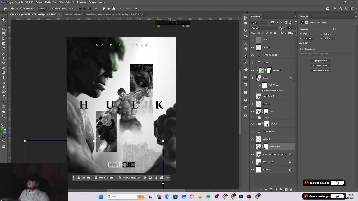Collapse the Grup 1 smart filters arrow
The height and width of the screenshot is (201, 358).
pos(293,78)
